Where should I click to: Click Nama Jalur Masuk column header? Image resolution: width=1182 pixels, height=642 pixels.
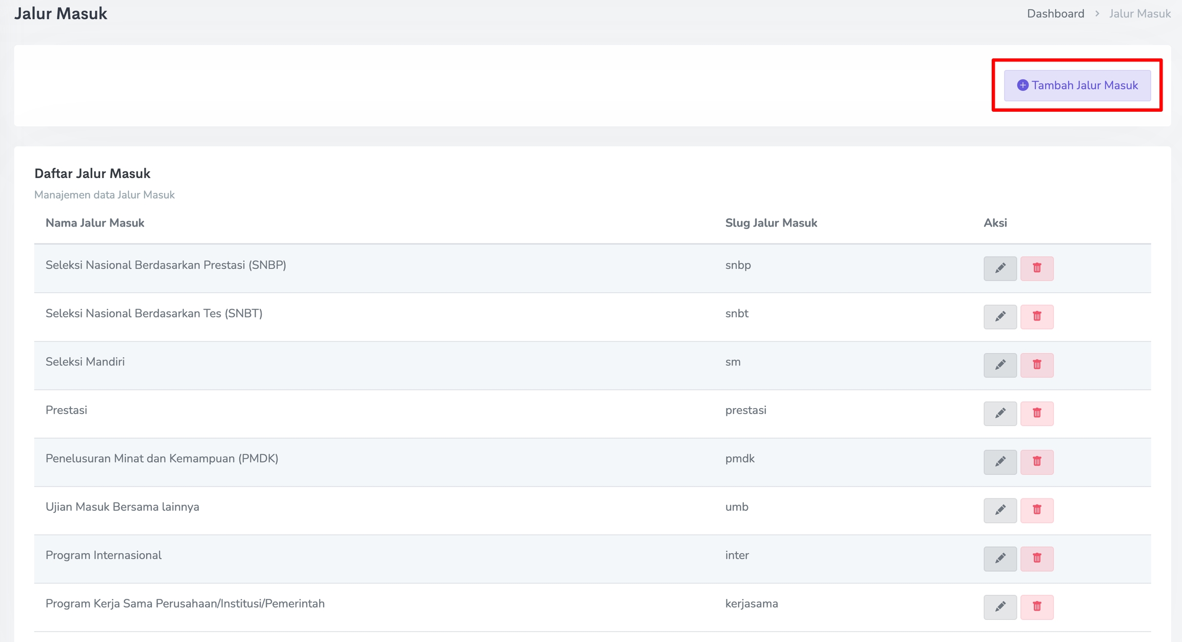pyautogui.click(x=95, y=223)
